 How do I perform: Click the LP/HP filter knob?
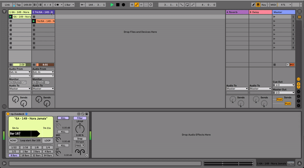pos(80,128)
